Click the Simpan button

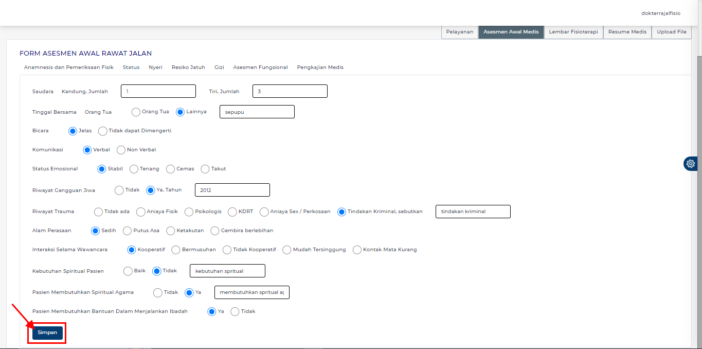pyautogui.click(x=47, y=333)
